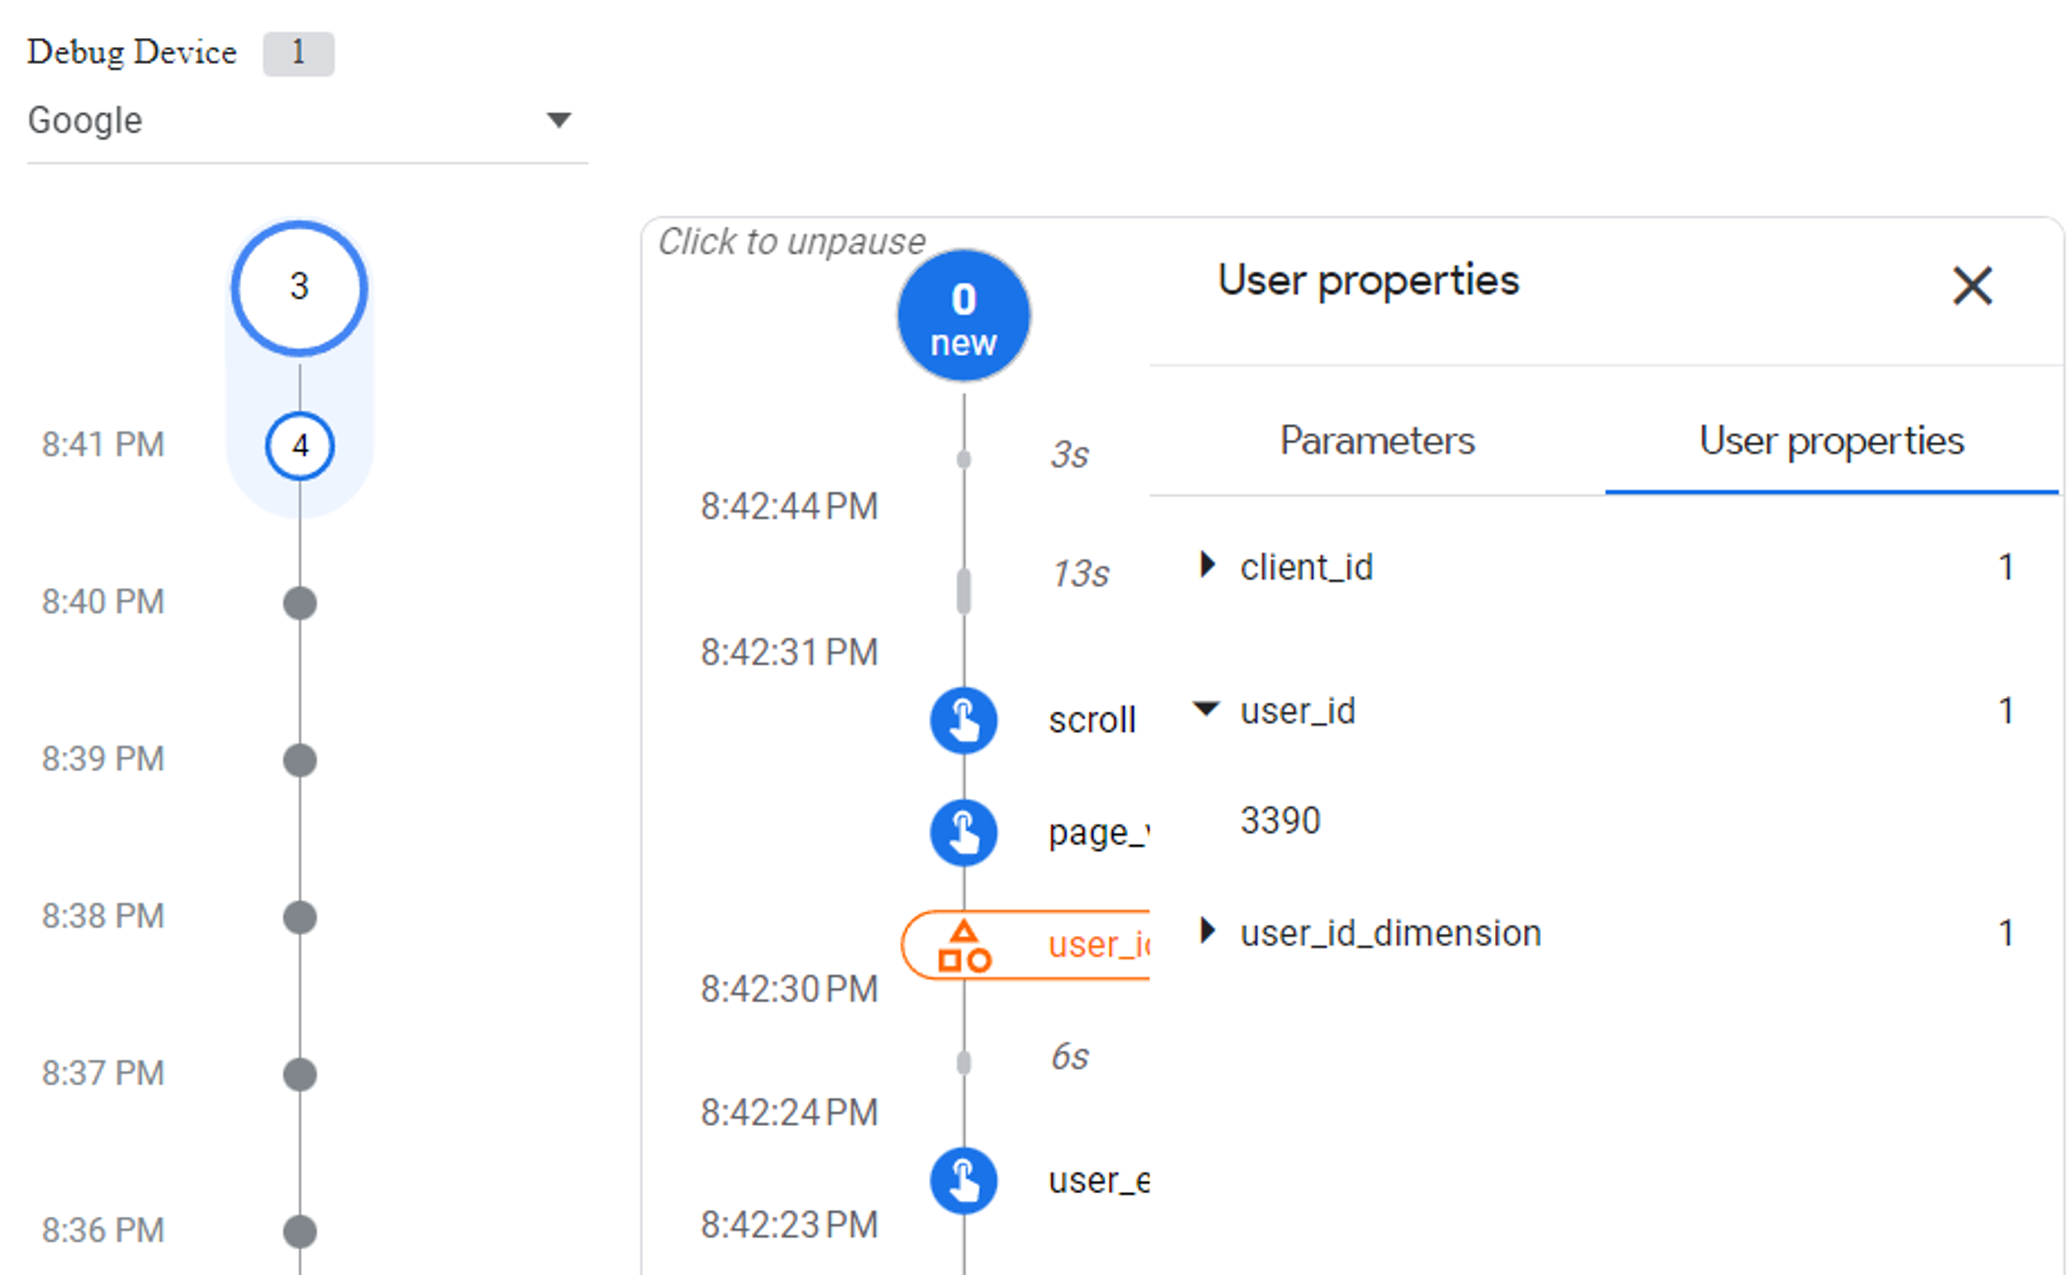
Task: Click the blue 0 new circle to unpause
Action: coord(963,317)
